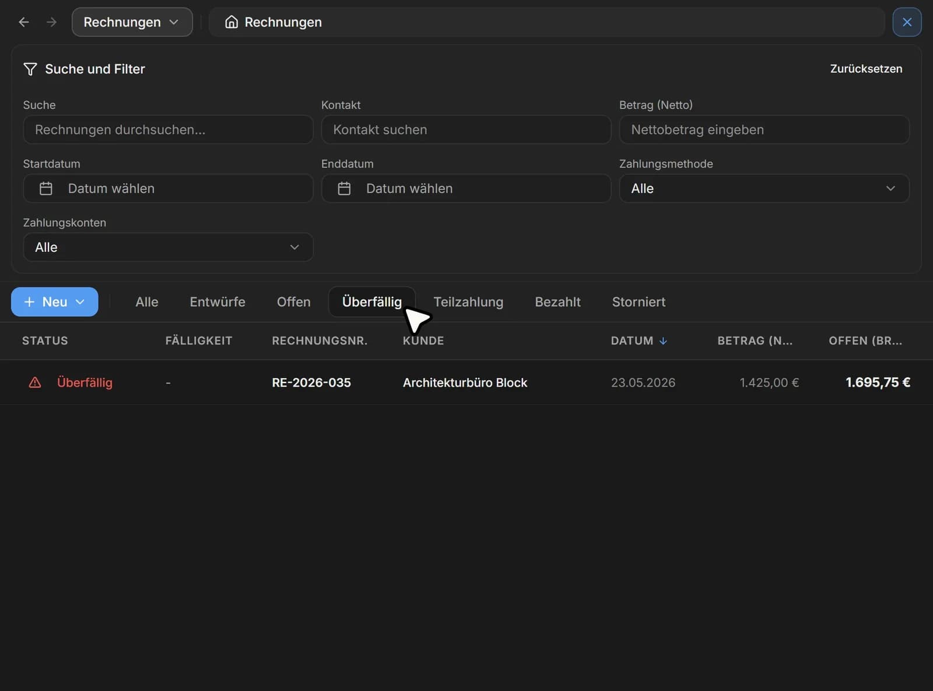The height and width of the screenshot is (691, 933).
Task: Click the home icon beside Rechnungen breadcrumb
Action: [232, 22]
